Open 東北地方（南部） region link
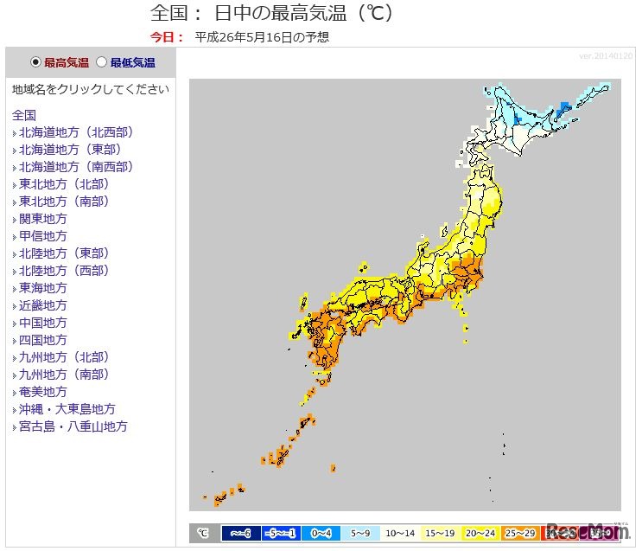The image size is (642, 551). pos(64,202)
